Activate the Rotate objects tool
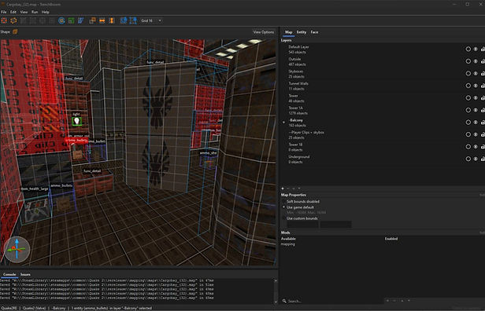 click(x=61, y=20)
